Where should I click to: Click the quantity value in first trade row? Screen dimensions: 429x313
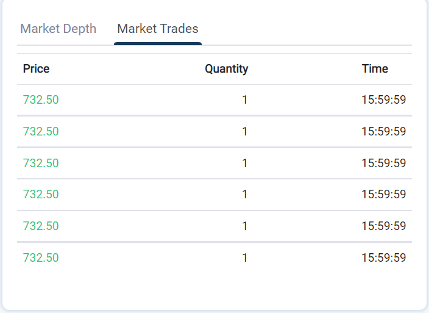click(x=245, y=100)
